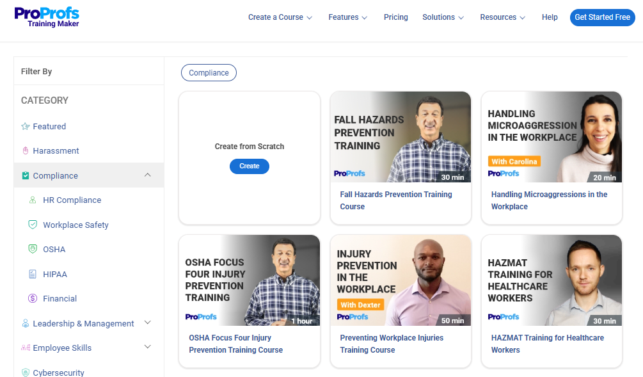Image resolution: width=643 pixels, height=377 pixels.
Task: Open the Solutions dropdown menu
Action: click(443, 17)
